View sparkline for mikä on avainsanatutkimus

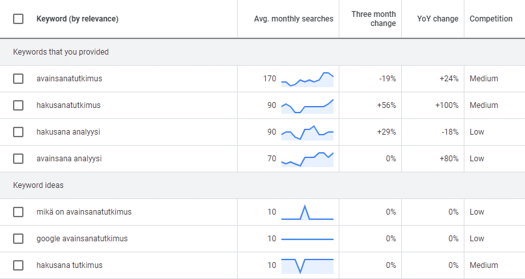click(x=307, y=213)
